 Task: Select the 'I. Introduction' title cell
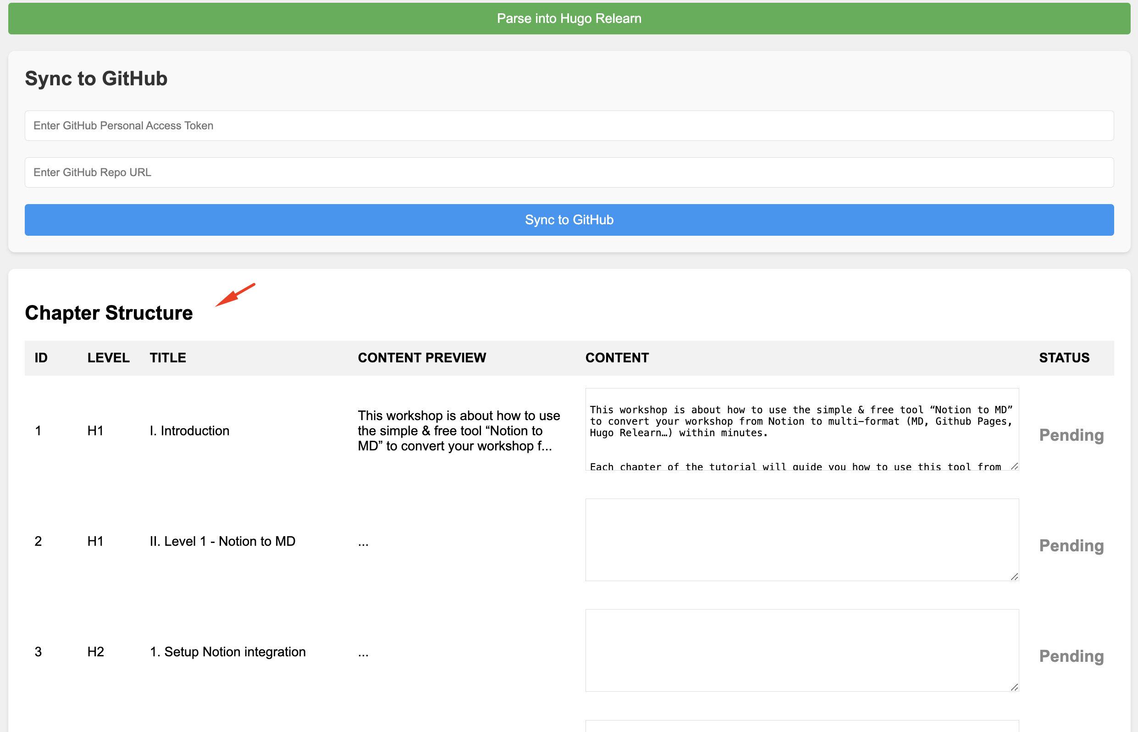coord(189,431)
